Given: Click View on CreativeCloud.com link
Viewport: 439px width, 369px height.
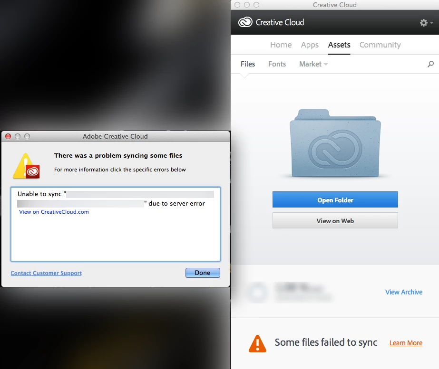Looking at the screenshot, I should pyautogui.click(x=54, y=212).
